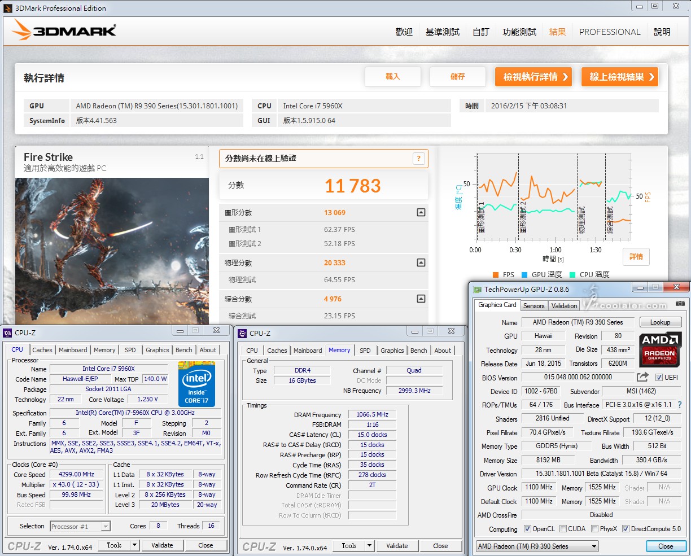Enable the PhysX checkbox
Image resolution: width=691 pixels, height=556 pixels.
[x=594, y=529]
